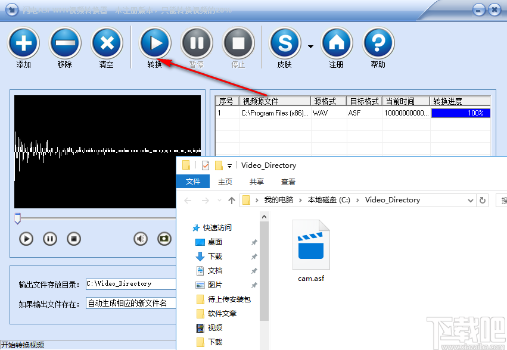Image resolution: width=507 pixels, height=350 pixels.
Task: Click 我的电脑 in the address breadcrumb
Action: pos(279,200)
